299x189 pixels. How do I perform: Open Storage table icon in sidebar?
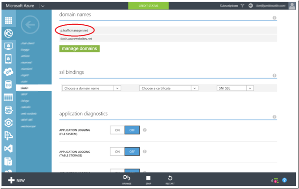[8, 98]
